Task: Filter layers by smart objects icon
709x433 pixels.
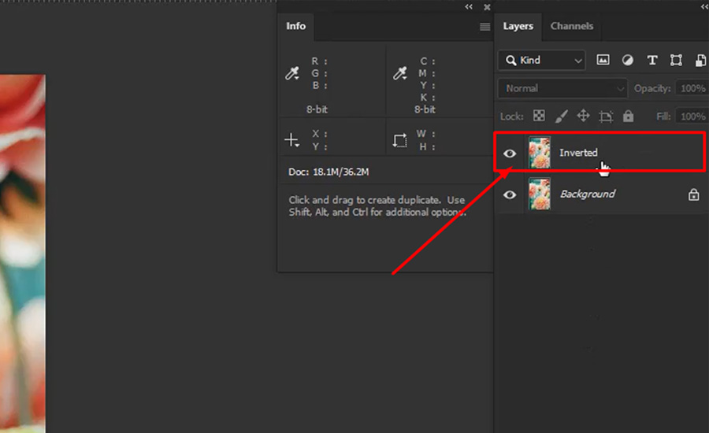Action: pyautogui.click(x=700, y=60)
